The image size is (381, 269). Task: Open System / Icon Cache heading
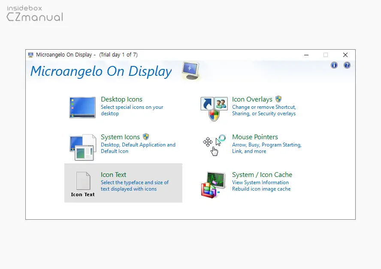tap(262, 175)
